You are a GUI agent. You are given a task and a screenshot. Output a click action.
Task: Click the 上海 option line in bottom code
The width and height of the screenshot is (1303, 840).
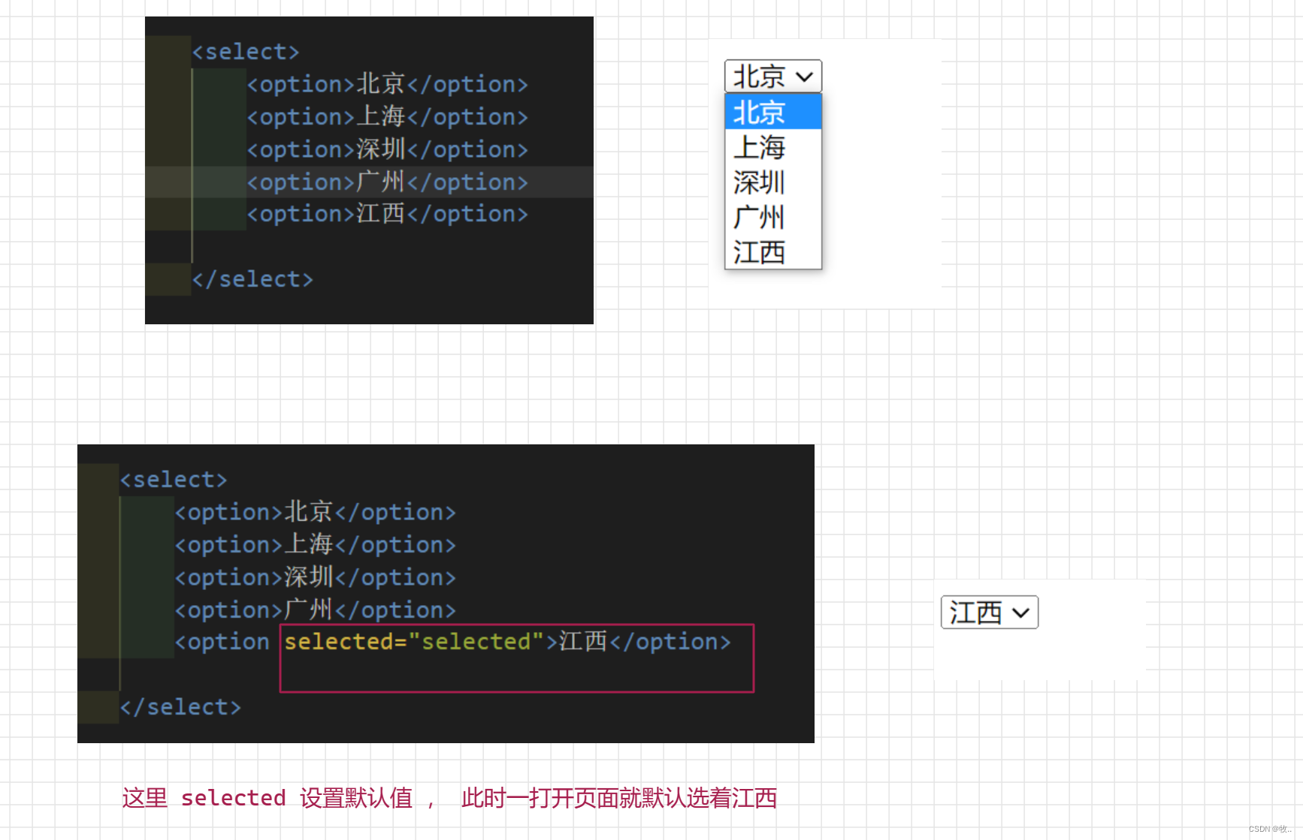click(316, 544)
